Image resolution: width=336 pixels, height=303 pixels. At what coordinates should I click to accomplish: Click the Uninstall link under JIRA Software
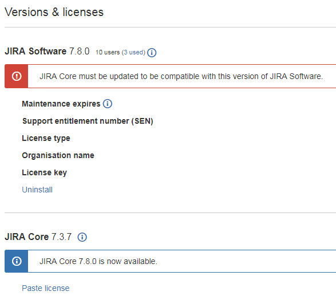tap(37, 190)
